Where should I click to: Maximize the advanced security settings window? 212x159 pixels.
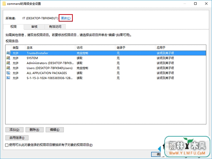(x=195, y=4)
